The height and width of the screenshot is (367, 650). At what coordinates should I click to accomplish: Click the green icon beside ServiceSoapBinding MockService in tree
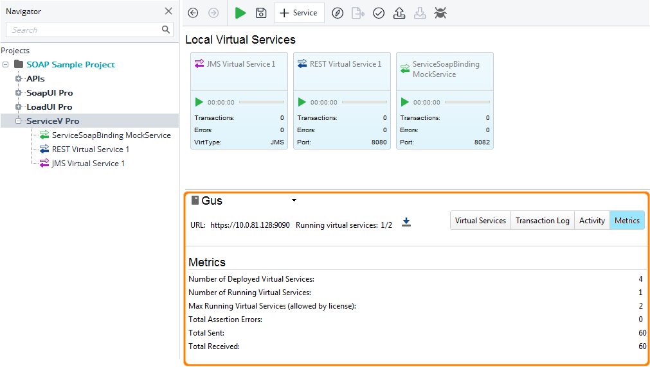[x=44, y=135]
